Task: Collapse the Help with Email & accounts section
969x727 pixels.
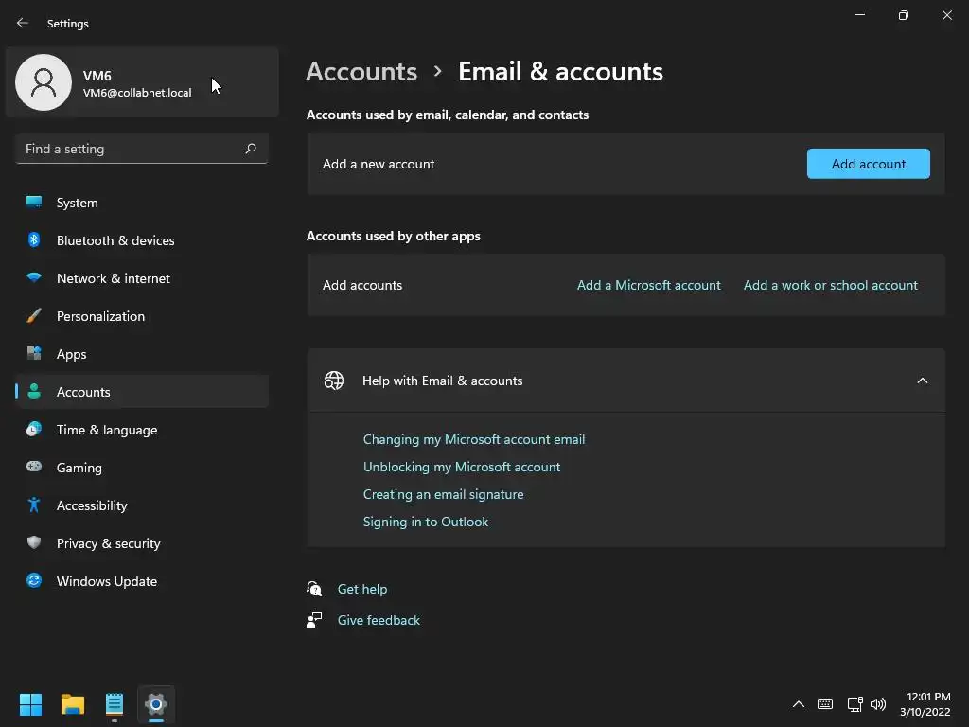Action: 922,381
